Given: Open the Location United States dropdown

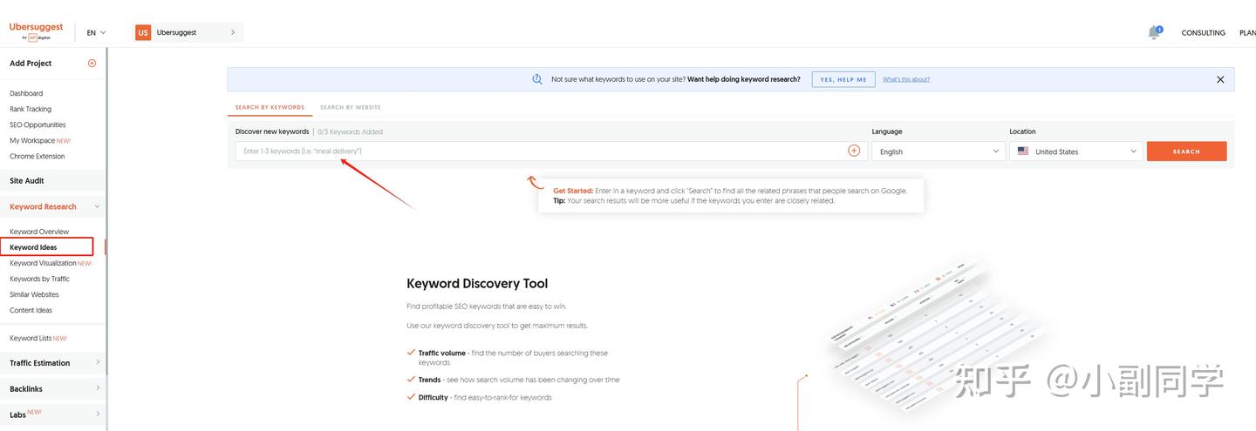Looking at the screenshot, I should 1076,152.
